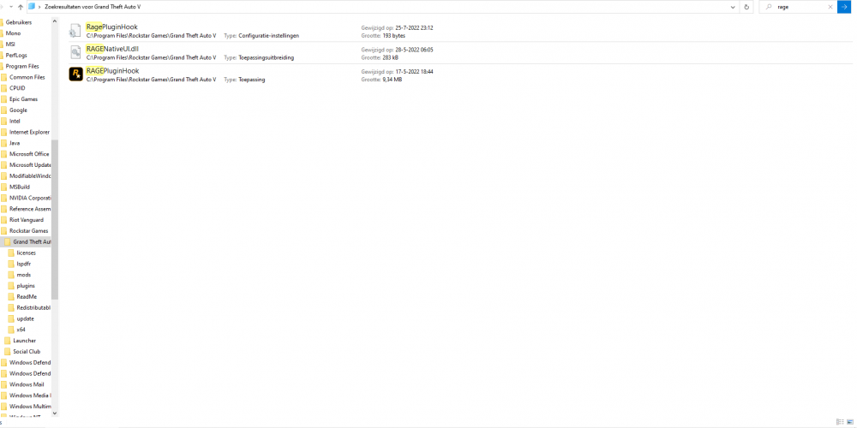Switch to large thumbnails view in status bar
Viewport: 857px width, 428px height.
coord(850,421)
